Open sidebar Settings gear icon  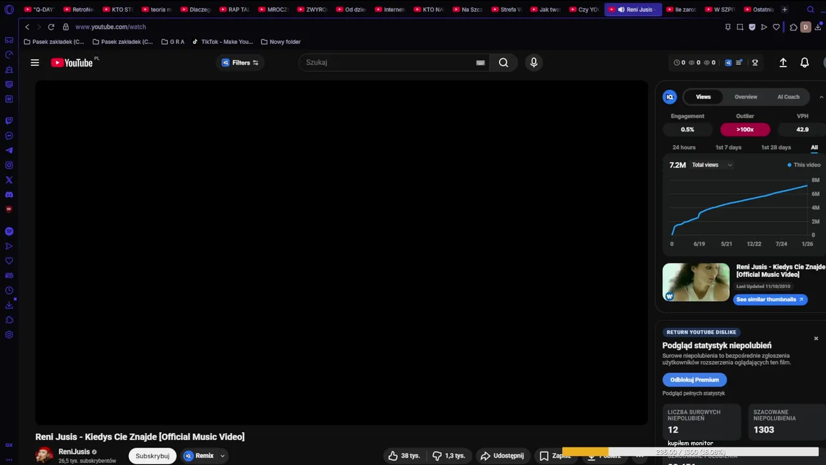pos(9,335)
